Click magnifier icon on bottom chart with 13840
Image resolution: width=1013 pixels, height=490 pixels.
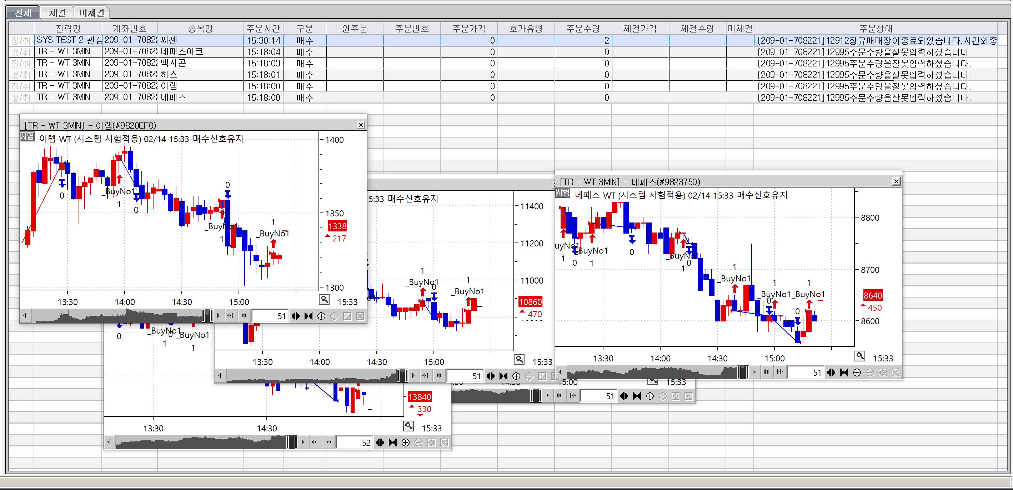(408, 426)
